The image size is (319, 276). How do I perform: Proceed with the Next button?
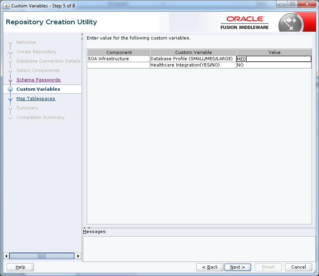[237, 267]
